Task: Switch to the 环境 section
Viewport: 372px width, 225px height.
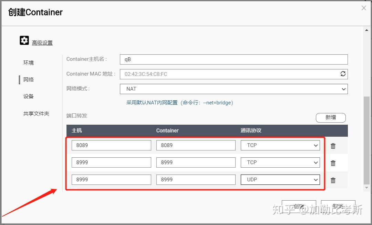Action: pyautogui.click(x=28, y=63)
